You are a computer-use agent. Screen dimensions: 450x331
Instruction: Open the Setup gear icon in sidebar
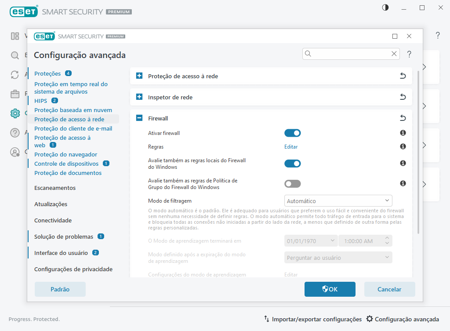click(x=15, y=113)
